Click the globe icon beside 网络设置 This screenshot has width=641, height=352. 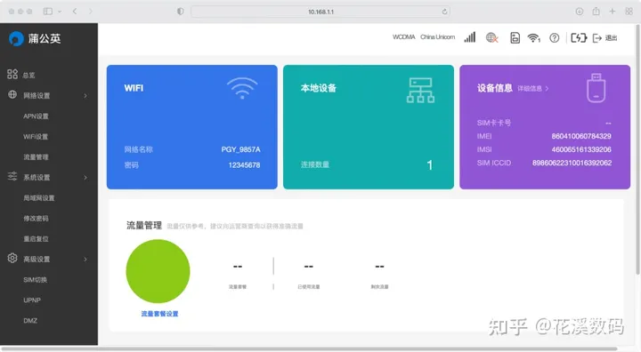coord(12,94)
